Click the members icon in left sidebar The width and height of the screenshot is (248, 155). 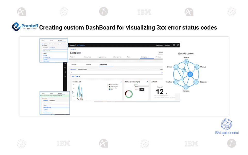[65, 68]
